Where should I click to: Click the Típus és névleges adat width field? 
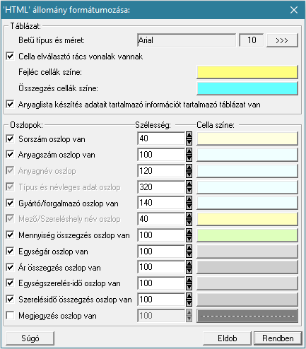point(161,187)
